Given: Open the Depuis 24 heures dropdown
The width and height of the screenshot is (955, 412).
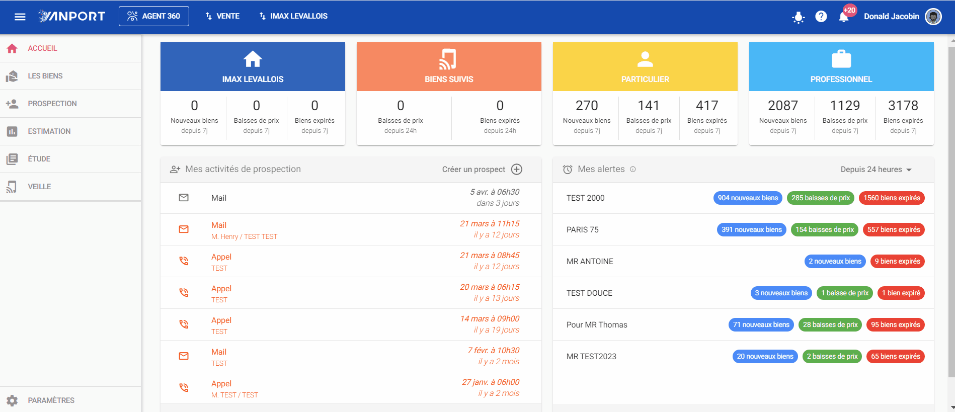Looking at the screenshot, I should (x=876, y=170).
